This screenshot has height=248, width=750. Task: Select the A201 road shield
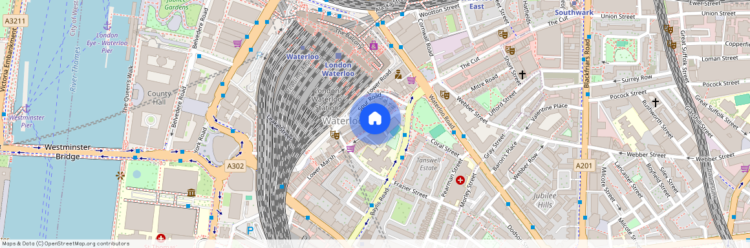584,165
